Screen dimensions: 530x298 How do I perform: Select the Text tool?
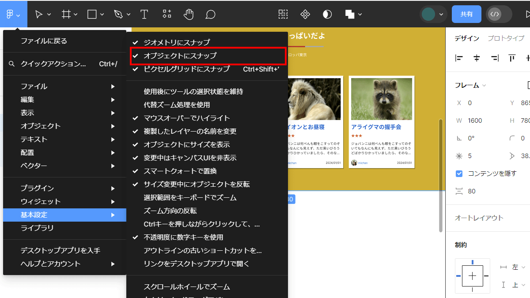(x=144, y=14)
